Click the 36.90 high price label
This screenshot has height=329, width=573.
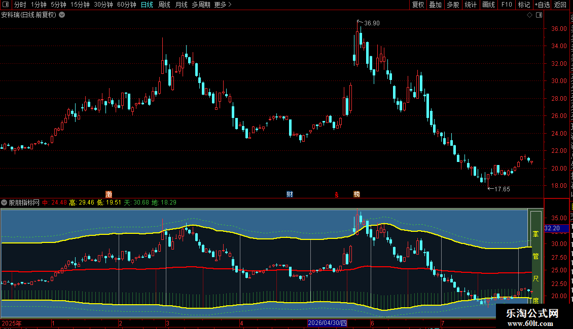tap(372, 23)
